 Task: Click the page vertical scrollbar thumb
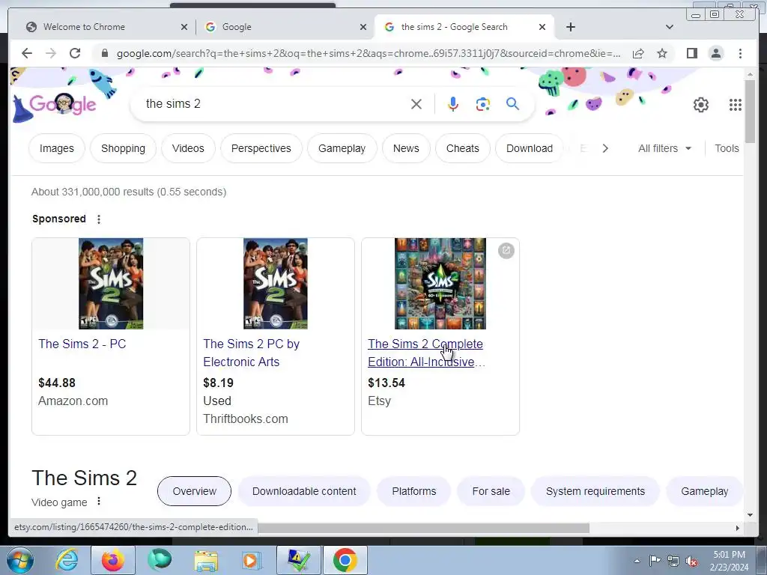coord(750,112)
